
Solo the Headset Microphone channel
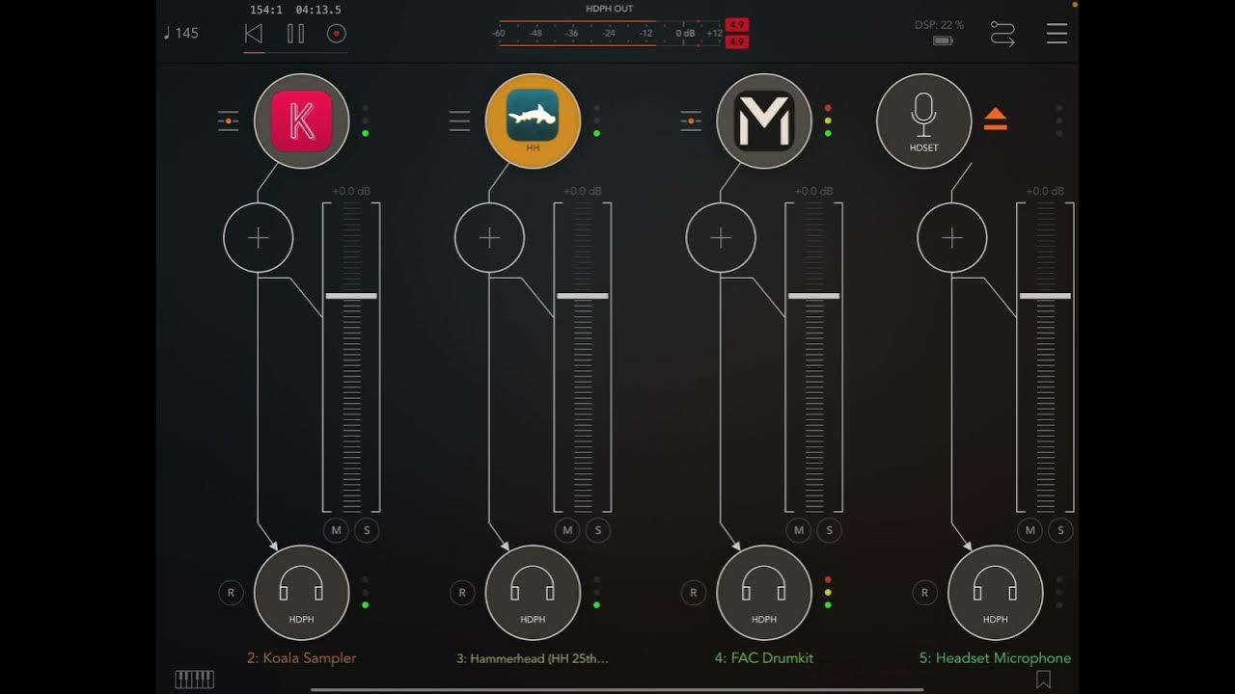coord(1061,530)
